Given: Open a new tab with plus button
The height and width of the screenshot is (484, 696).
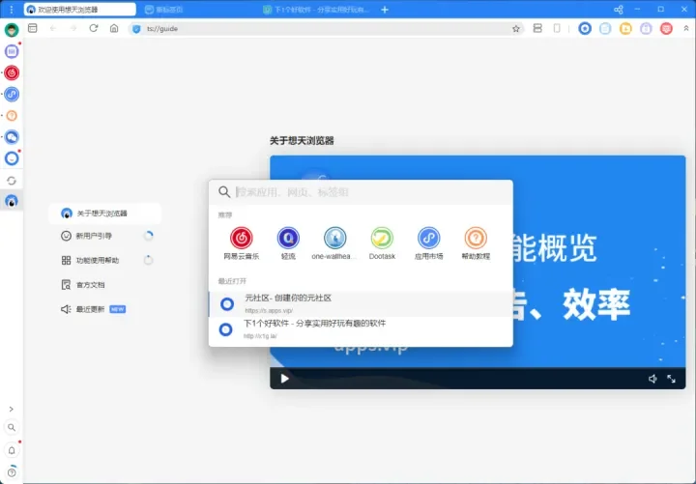Looking at the screenshot, I should click(385, 10).
